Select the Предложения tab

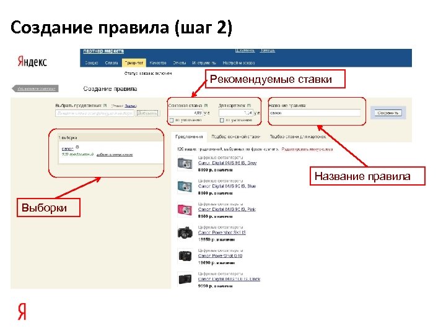189,137
